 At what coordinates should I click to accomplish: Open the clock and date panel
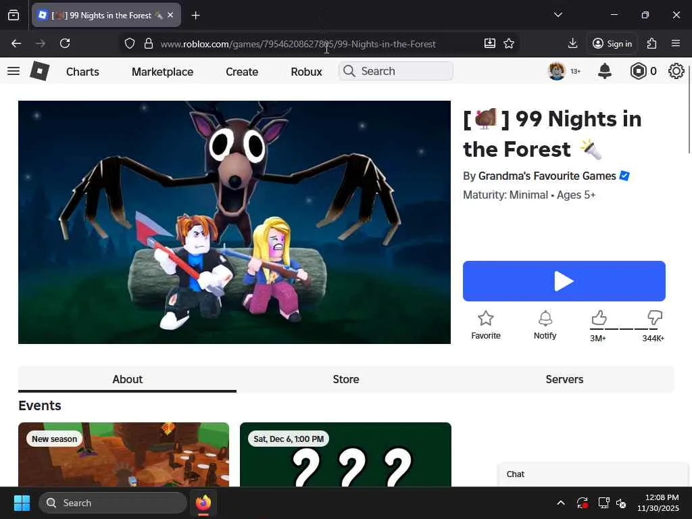(658, 503)
